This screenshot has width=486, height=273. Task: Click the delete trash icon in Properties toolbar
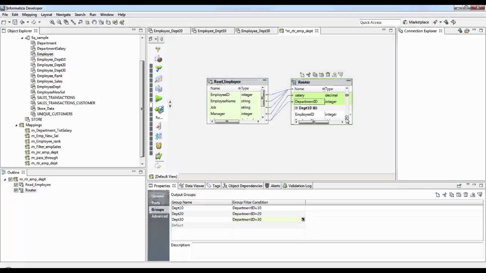466,195
